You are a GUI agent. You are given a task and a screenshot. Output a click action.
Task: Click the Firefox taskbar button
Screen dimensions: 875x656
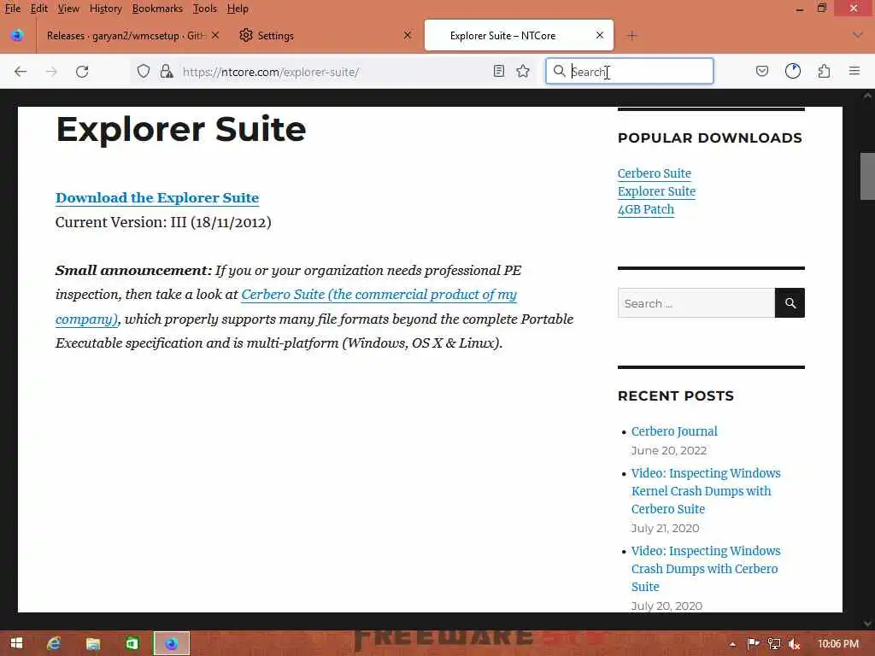[x=171, y=643]
